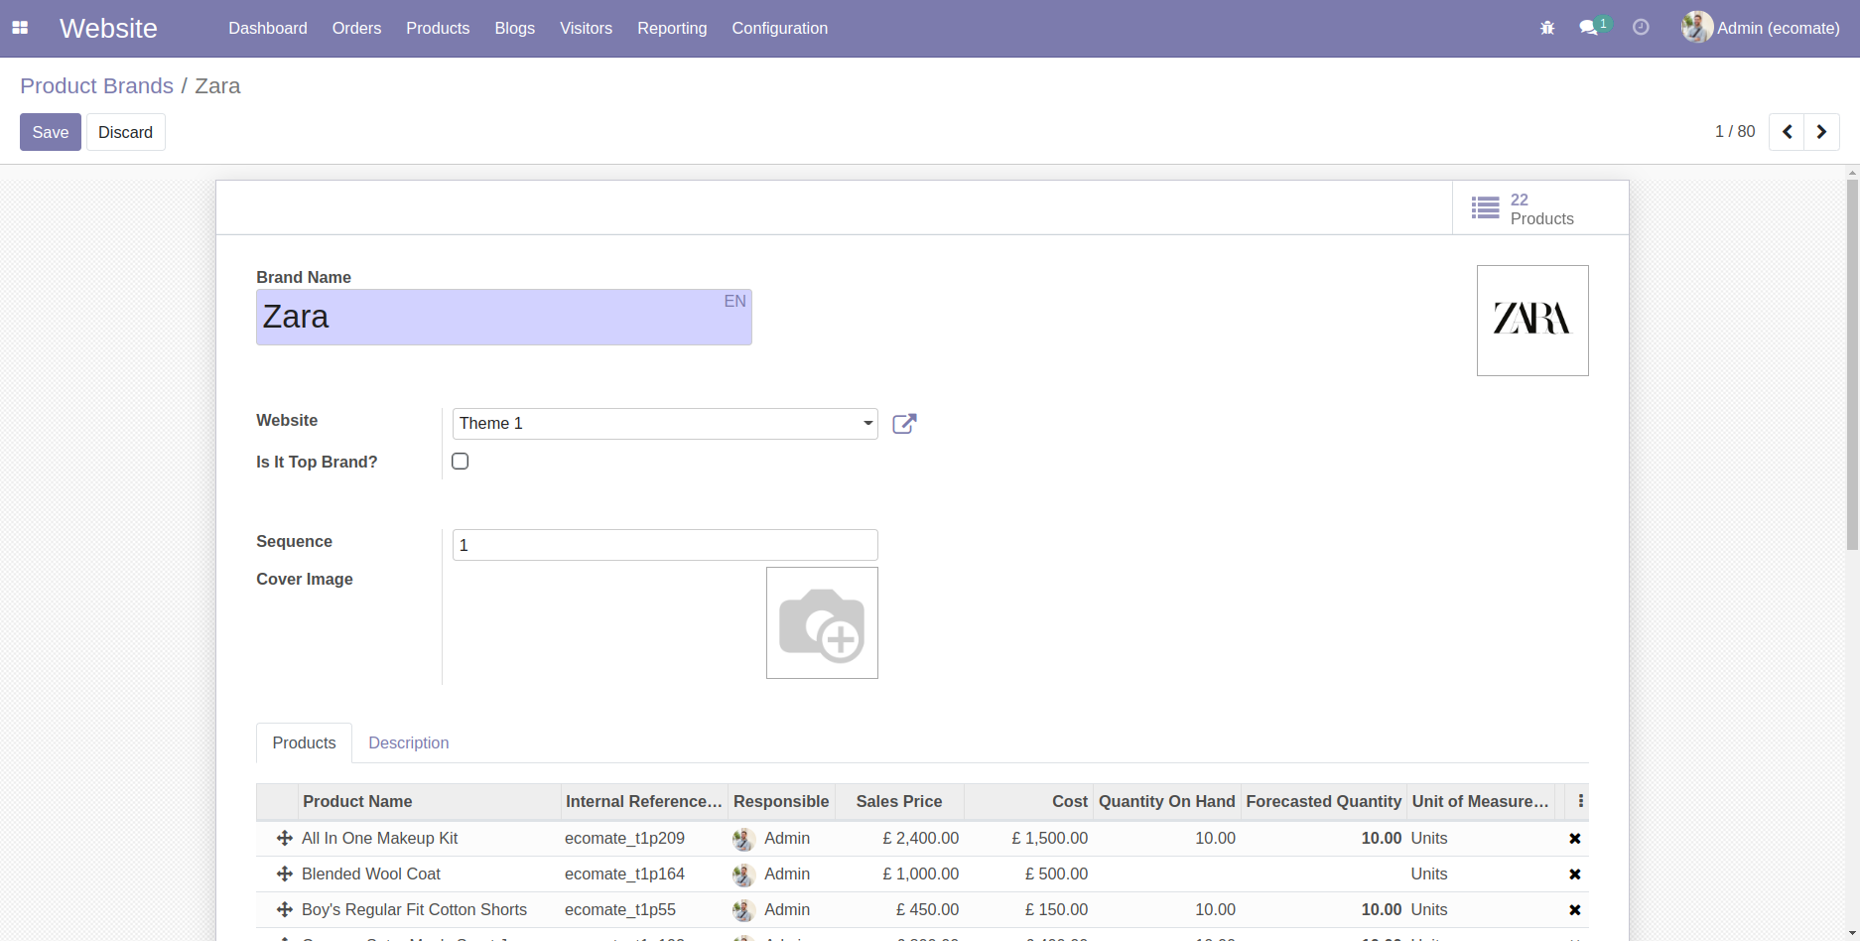
Task: Open the Orders menu
Action: [356, 28]
